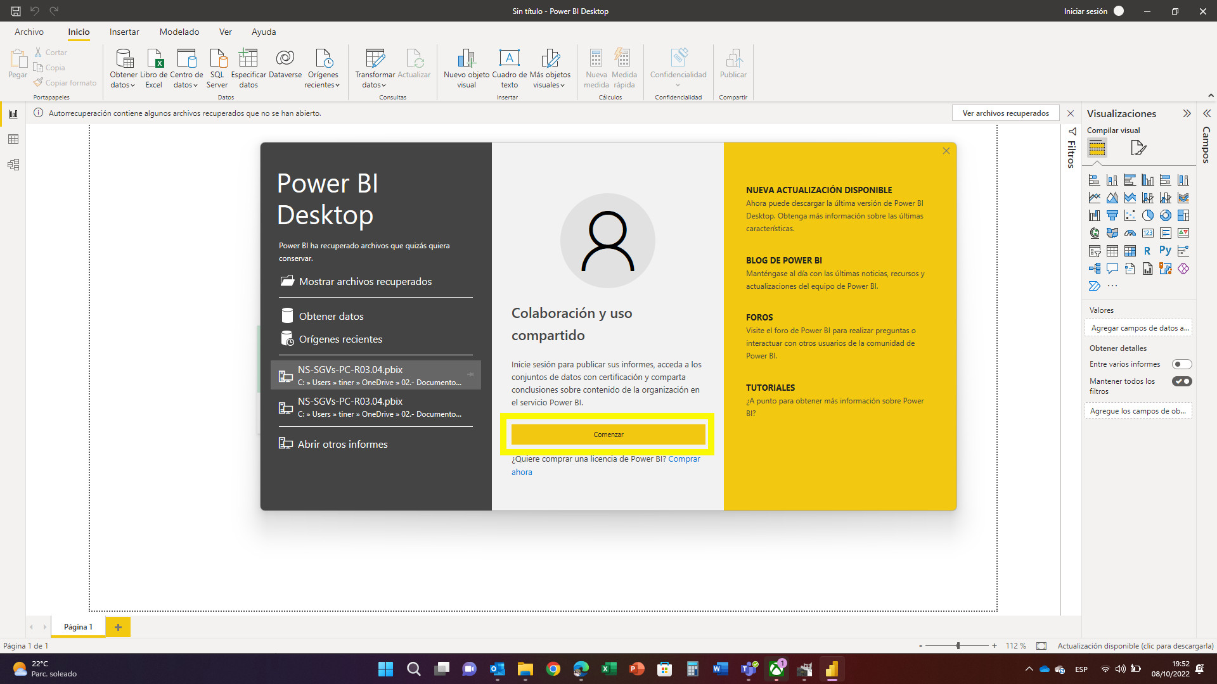
Task: Insert a matrix visual
Action: [1130, 251]
